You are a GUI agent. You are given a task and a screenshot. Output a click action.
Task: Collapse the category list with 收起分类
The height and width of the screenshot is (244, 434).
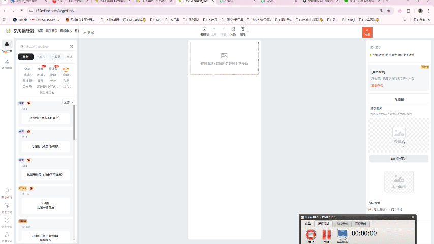47,92
